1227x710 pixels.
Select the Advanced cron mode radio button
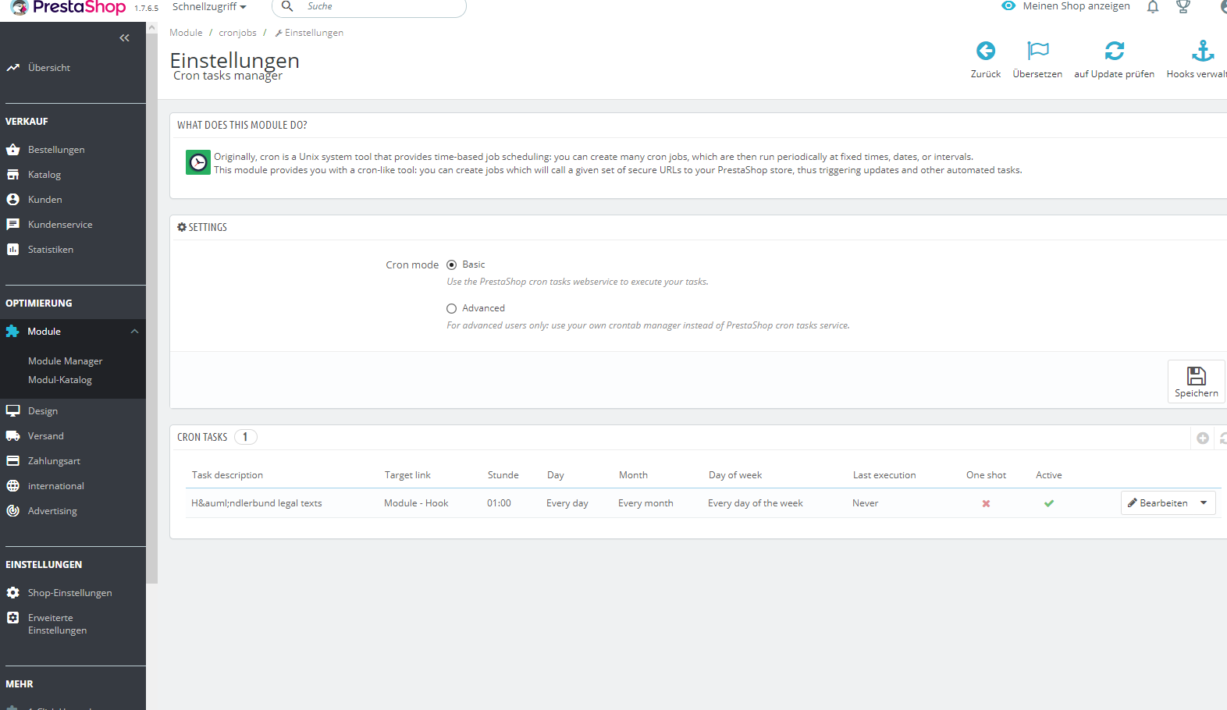[451, 309]
